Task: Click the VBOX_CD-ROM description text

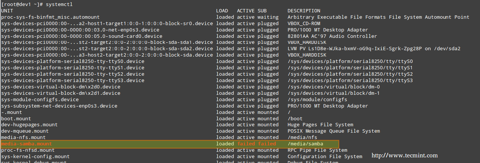Action: pyautogui.click(x=304, y=24)
